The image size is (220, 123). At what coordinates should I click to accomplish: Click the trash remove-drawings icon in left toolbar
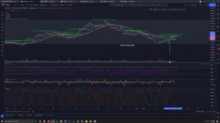pyautogui.click(x=2, y=55)
